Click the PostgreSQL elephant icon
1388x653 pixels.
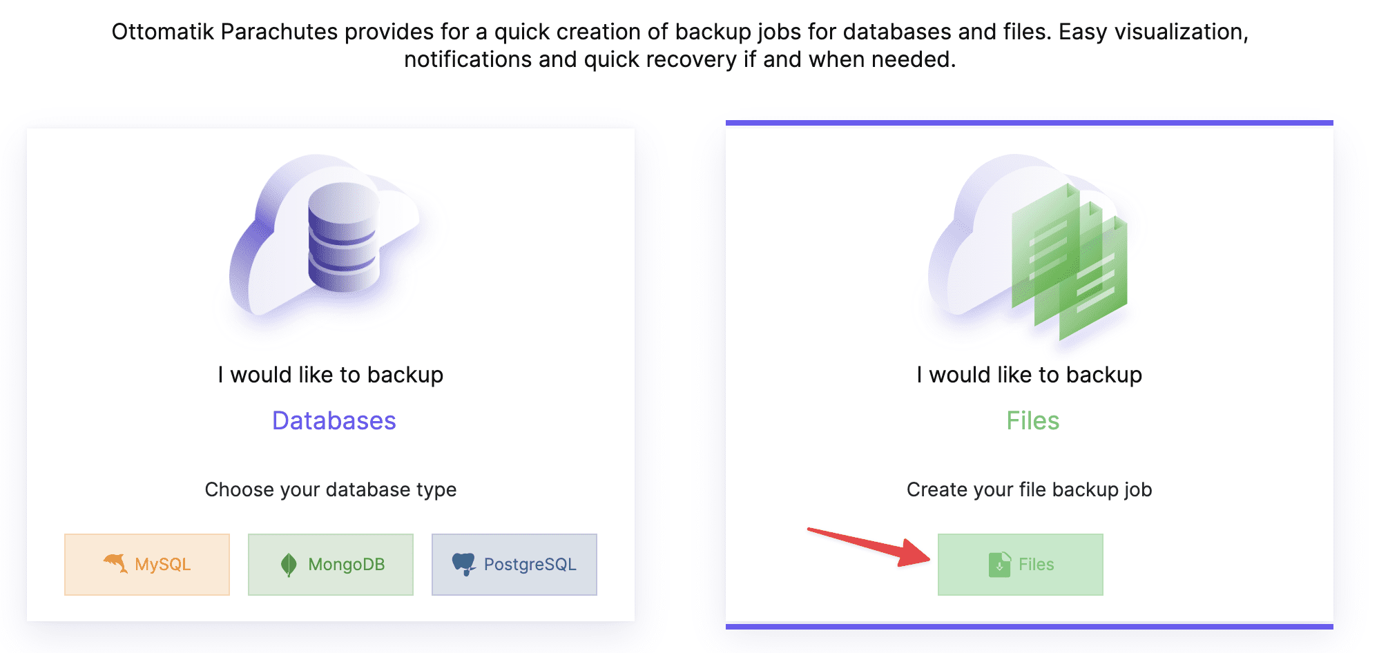463,564
